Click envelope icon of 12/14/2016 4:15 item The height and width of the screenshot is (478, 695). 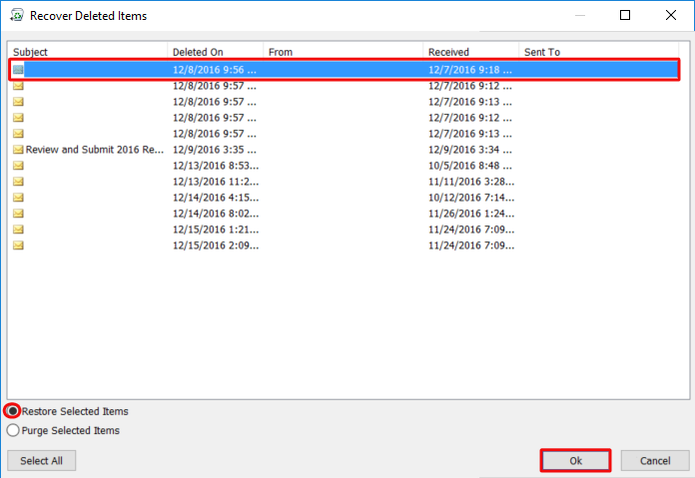click(x=18, y=198)
